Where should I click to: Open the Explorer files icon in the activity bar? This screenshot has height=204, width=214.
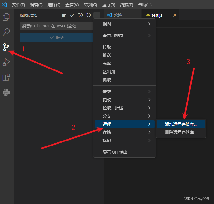click(x=6, y=17)
